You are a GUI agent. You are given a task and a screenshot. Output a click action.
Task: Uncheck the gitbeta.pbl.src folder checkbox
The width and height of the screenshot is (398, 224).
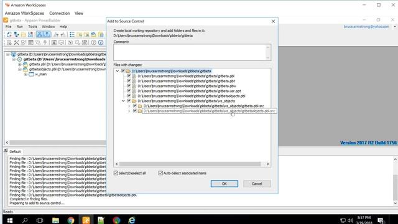135,106
